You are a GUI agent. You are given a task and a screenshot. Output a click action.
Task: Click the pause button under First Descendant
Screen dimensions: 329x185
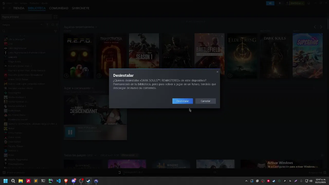click(x=70, y=132)
